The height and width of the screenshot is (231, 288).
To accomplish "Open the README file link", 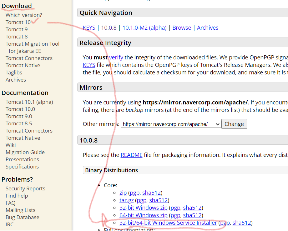I will 131,155.
